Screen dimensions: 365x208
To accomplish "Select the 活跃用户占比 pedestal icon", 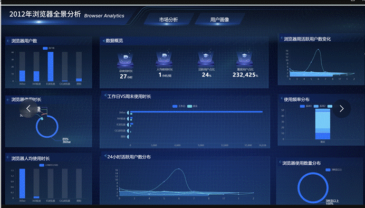I will [x=206, y=59].
